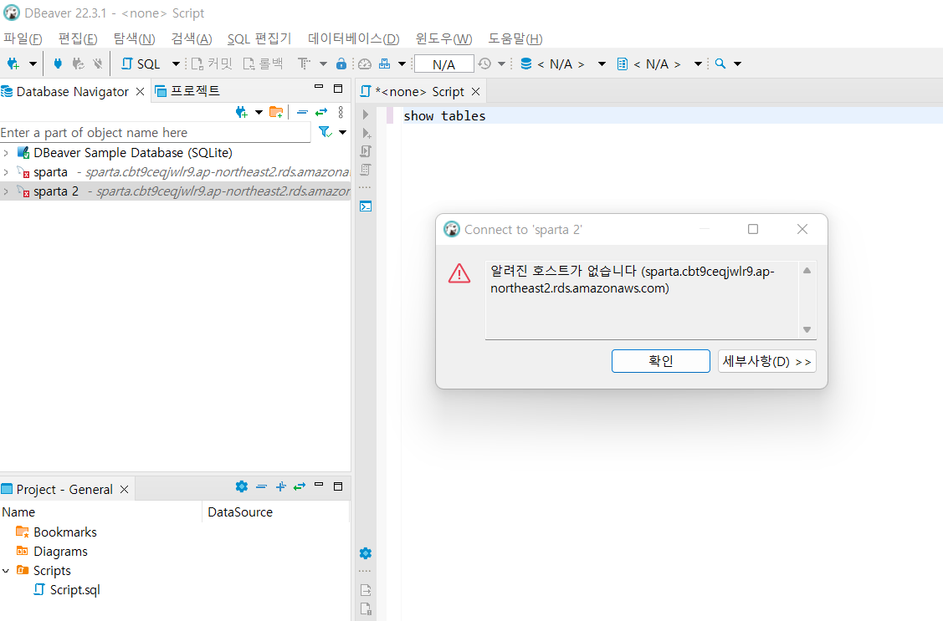943x621 pixels.
Task: Click the explain plan icon in editor sidebar
Action: [x=366, y=170]
